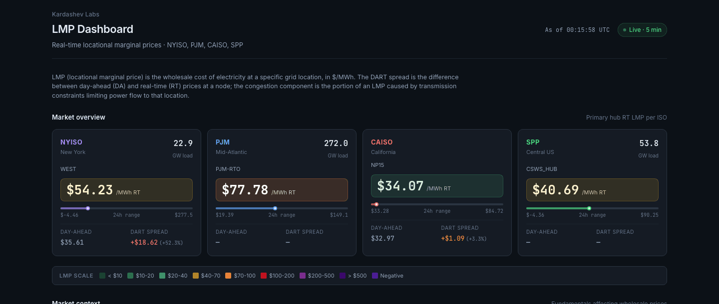Click the CAISO range minimum $33.28

(380, 211)
